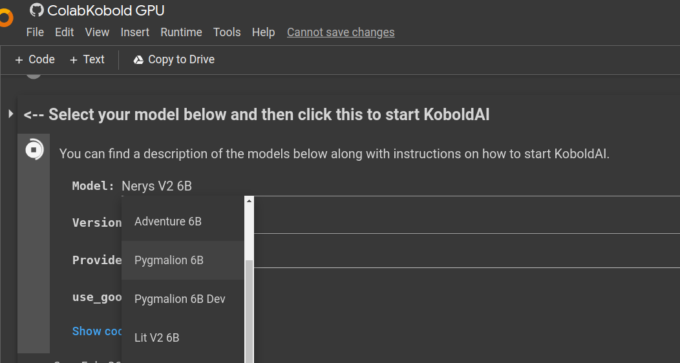Open the Model dropdown showing Nerys V2 6B

(156, 186)
